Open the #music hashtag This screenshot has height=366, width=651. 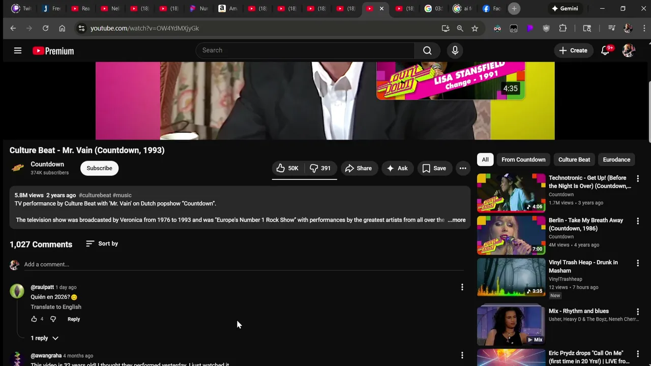[x=122, y=195]
